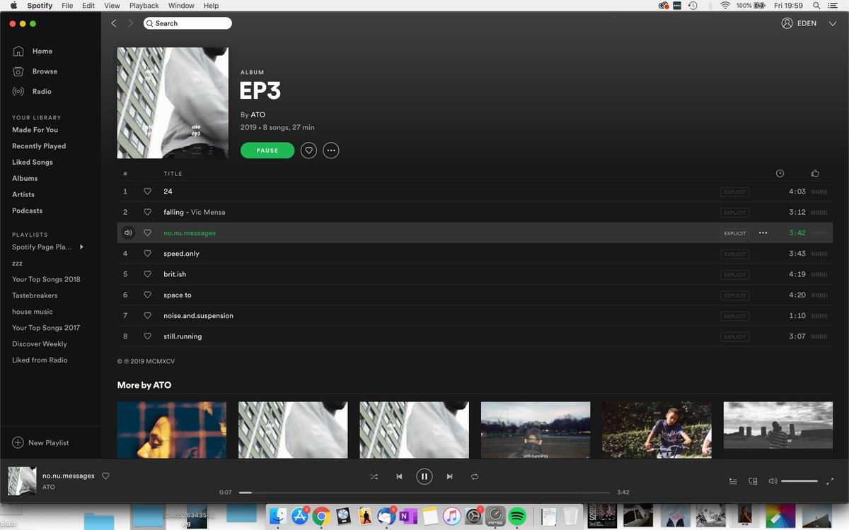Open Liked Songs in Your Library
The height and width of the screenshot is (530, 849).
(33, 163)
